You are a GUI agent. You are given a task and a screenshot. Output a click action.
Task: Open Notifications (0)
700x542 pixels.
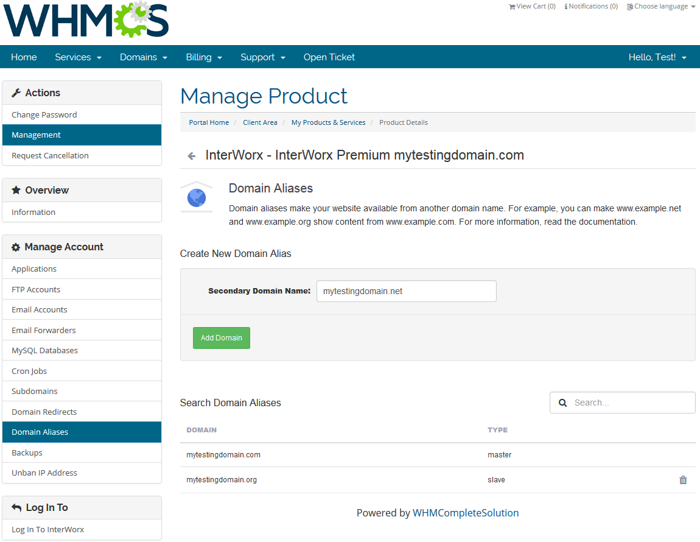tap(591, 6)
